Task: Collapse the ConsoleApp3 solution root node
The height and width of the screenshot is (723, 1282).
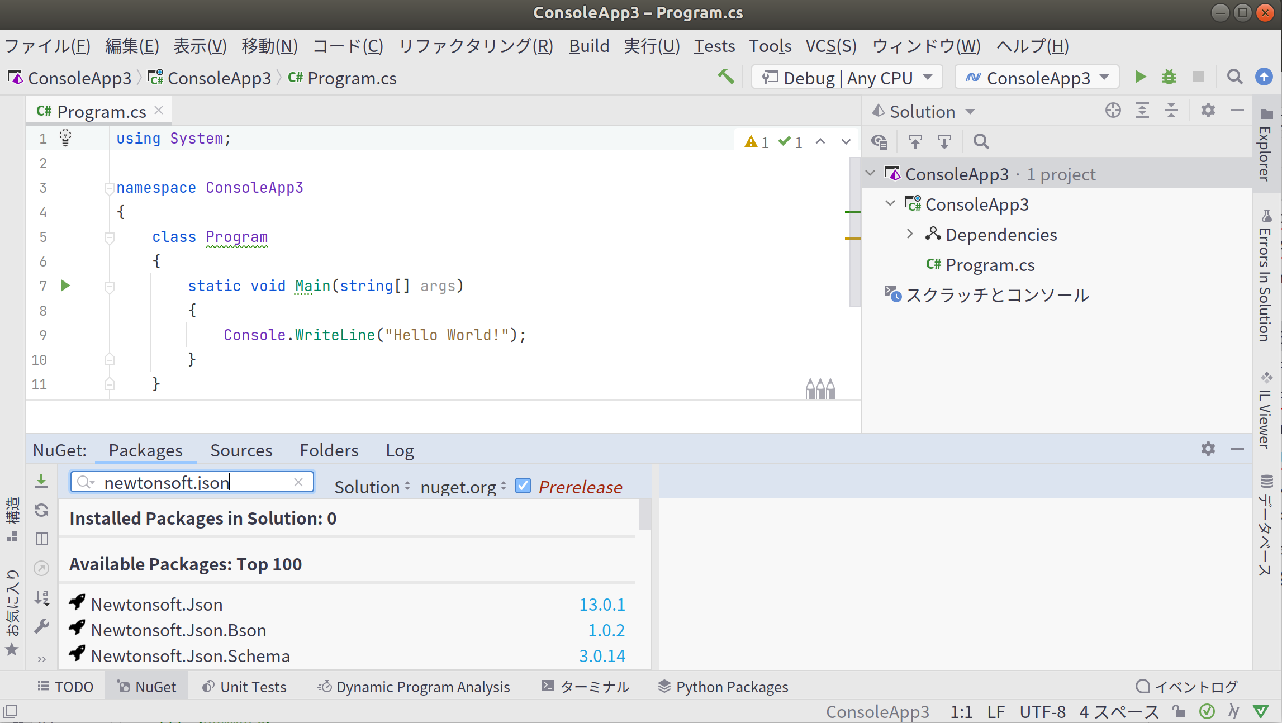Action: (x=871, y=174)
